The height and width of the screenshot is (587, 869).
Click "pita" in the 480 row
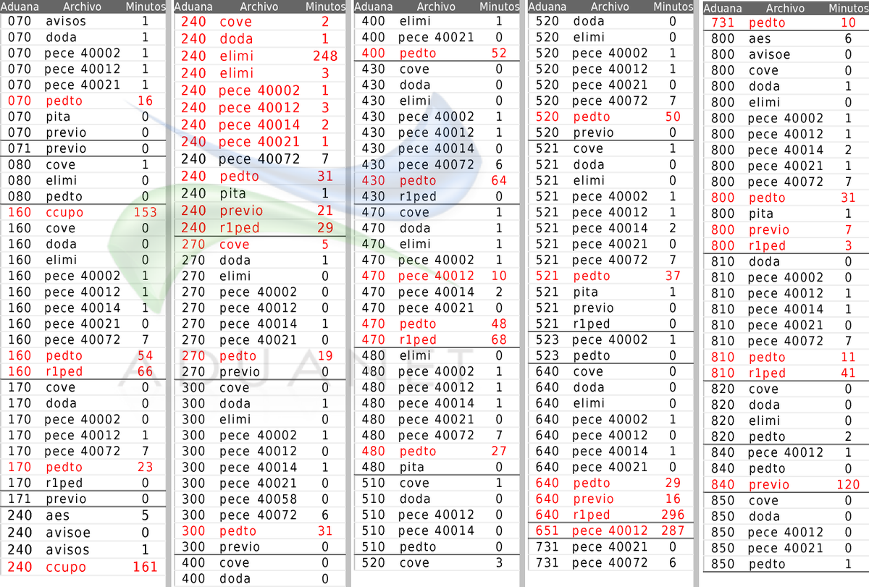[412, 467]
